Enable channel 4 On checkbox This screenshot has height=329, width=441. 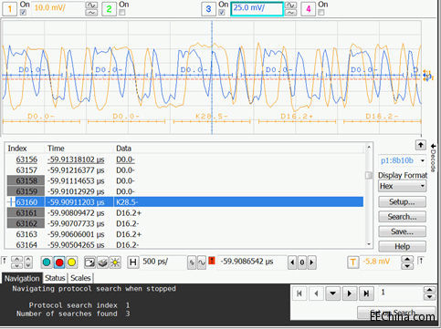click(x=320, y=13)
